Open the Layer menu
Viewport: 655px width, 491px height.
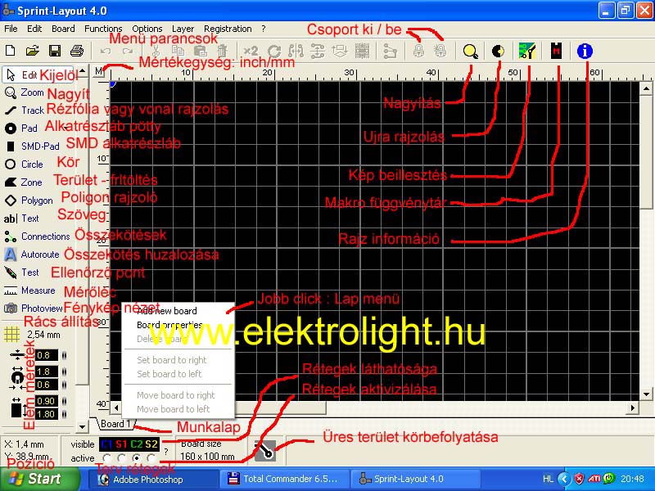click(183, 29)
